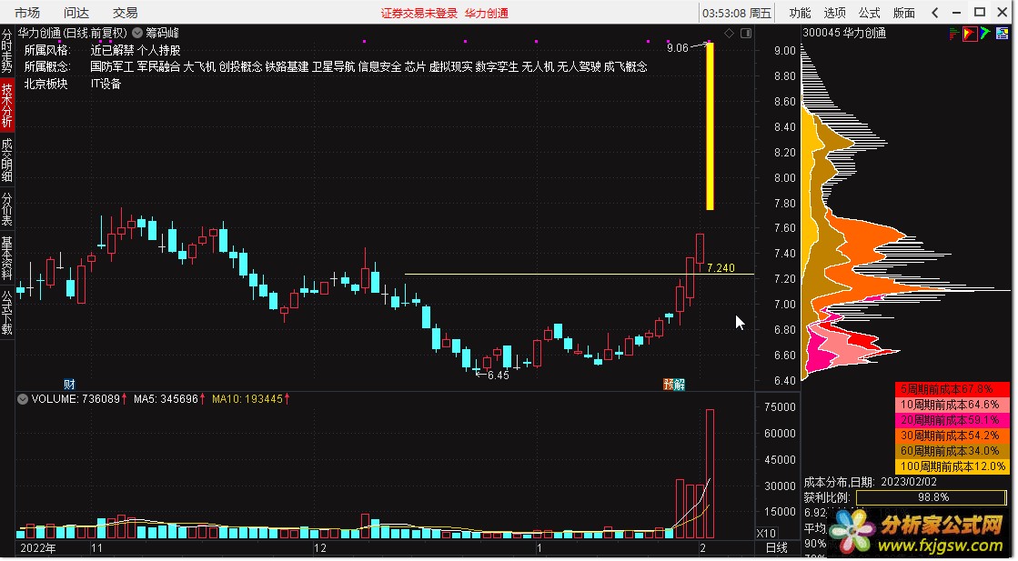Switch to 成交明细 side tab
Viewport: 1018px width, 561px height.
click(x=6, y=159)
